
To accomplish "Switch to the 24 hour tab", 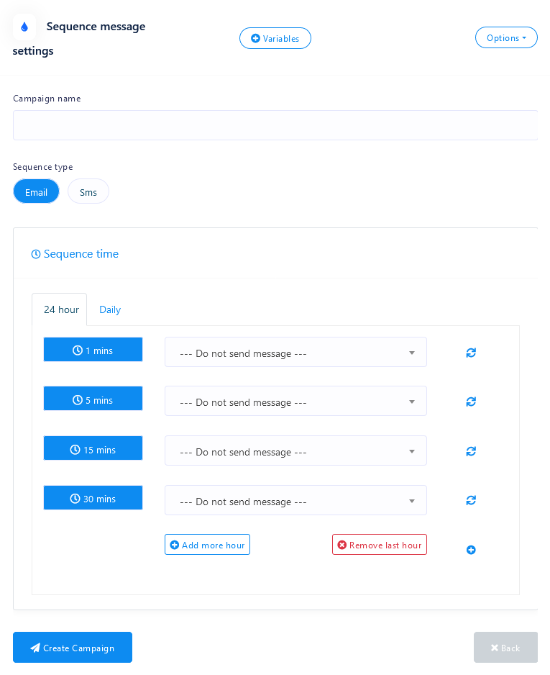I will pyautogui.click(x=61, y=309).
